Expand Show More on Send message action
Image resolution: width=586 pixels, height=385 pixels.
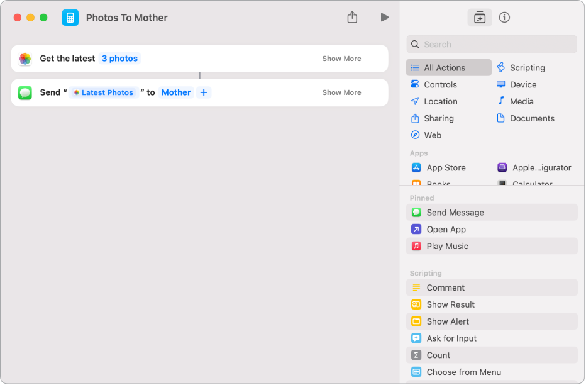[x=341, y=92]
